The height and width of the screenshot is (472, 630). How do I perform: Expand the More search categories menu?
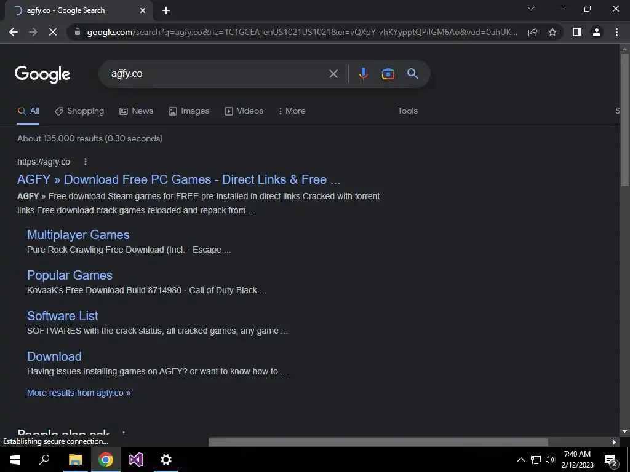tap(292, 111)
